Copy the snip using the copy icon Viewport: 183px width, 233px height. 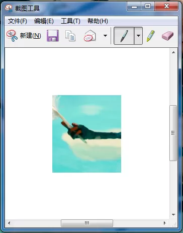click(x=70, y=36)
